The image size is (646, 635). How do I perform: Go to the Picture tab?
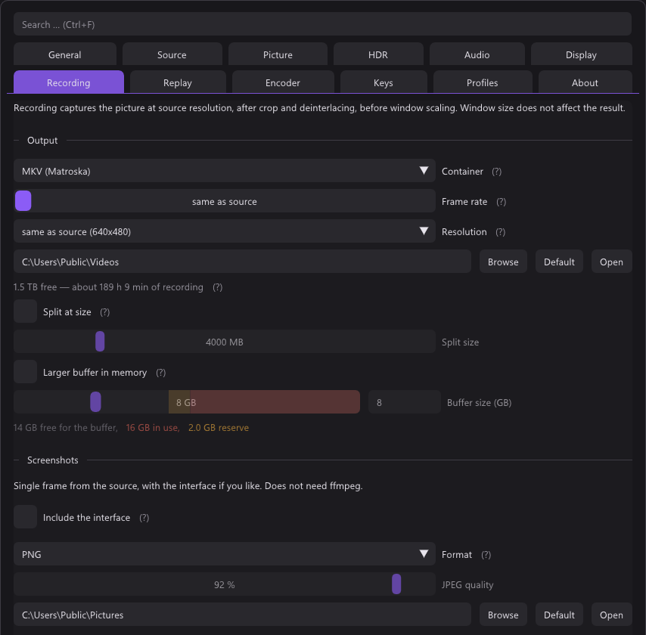pyautogui.click(x=278, y=54)
